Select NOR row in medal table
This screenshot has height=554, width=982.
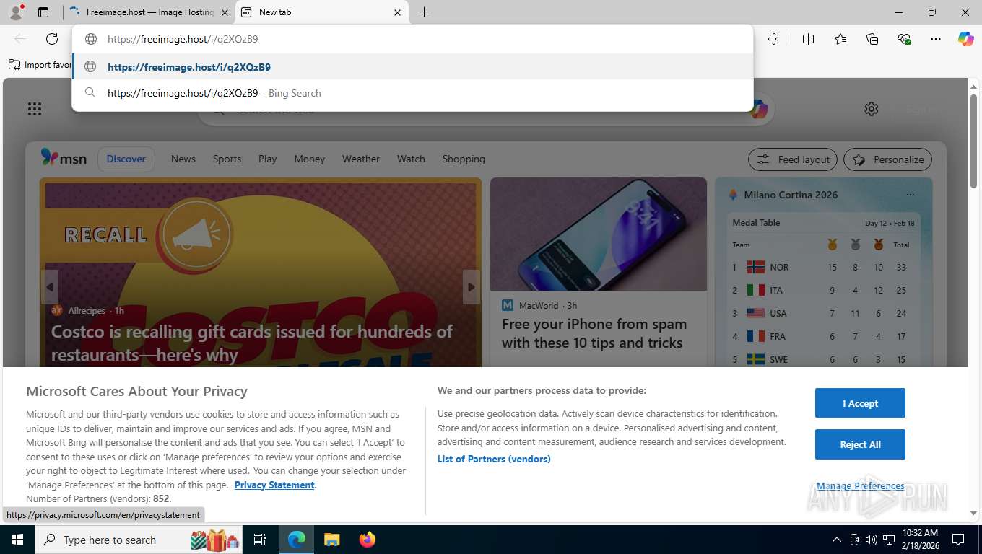click(823, 267)
